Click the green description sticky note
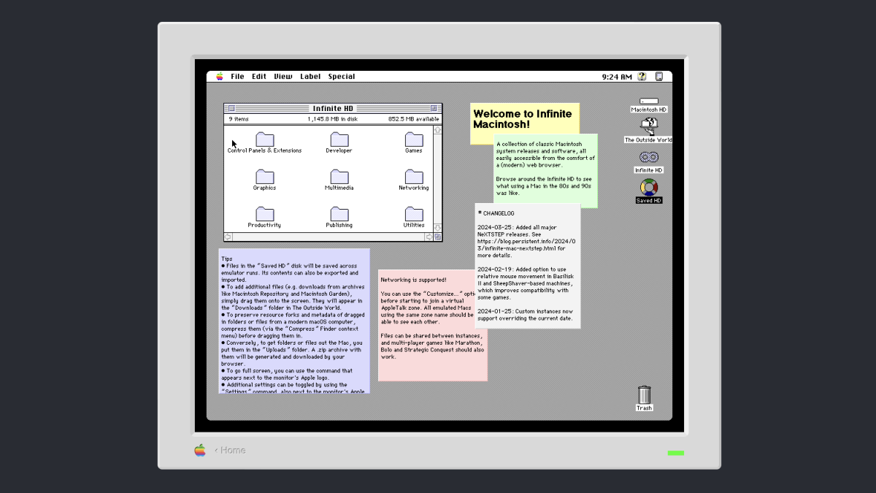 (x=545, y=171)
